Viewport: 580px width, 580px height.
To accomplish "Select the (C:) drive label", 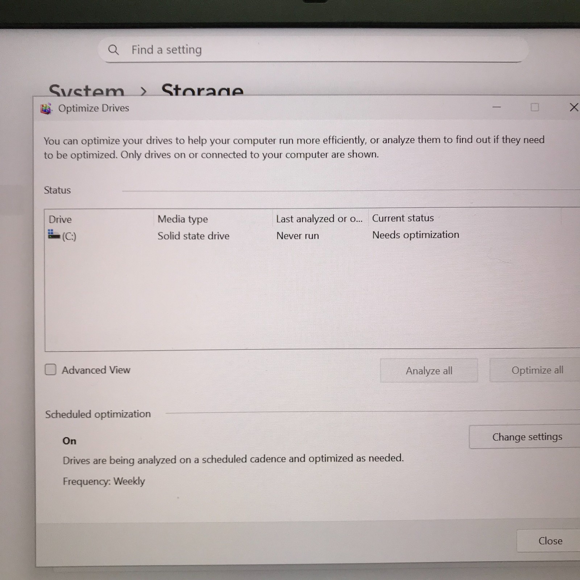I will (69, 237).
